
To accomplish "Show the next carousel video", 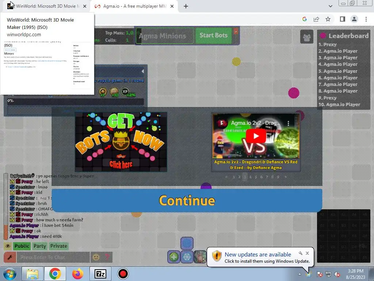I will pyautogui.click(x=286, y=177).
